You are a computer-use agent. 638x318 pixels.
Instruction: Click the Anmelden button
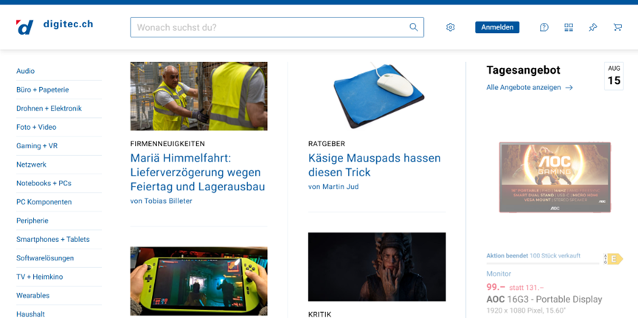pyautogui.click(x=497, y=27)
